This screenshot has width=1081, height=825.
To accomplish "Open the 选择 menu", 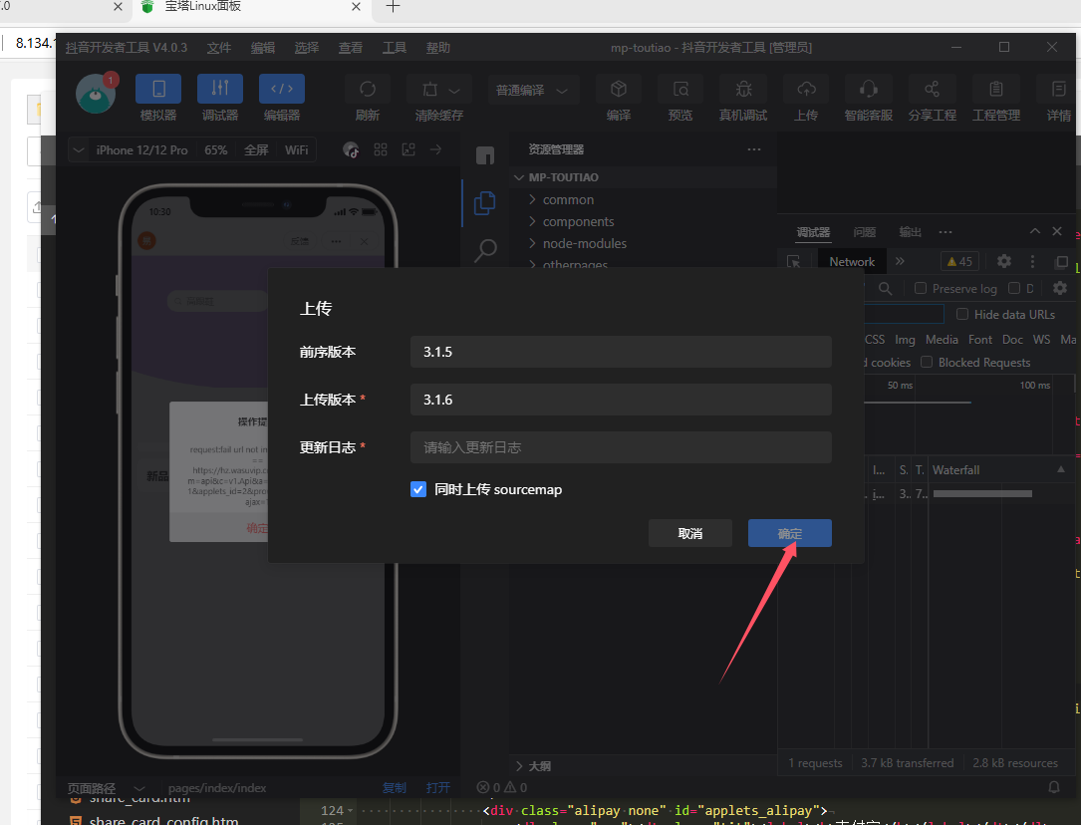I will point(307,48).
